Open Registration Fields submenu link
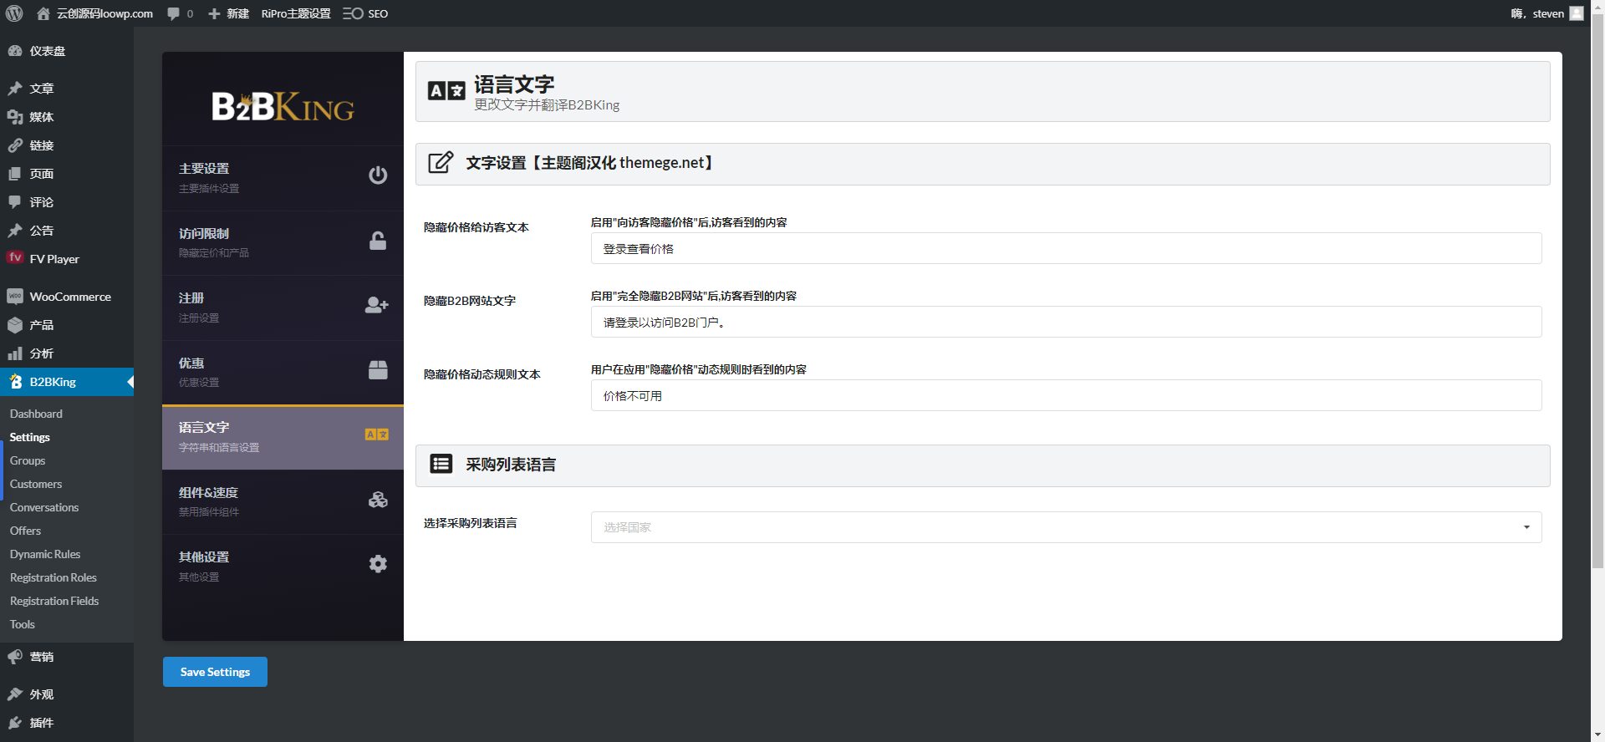Viewport: 1605px width, 742px height. pos(54,601)
